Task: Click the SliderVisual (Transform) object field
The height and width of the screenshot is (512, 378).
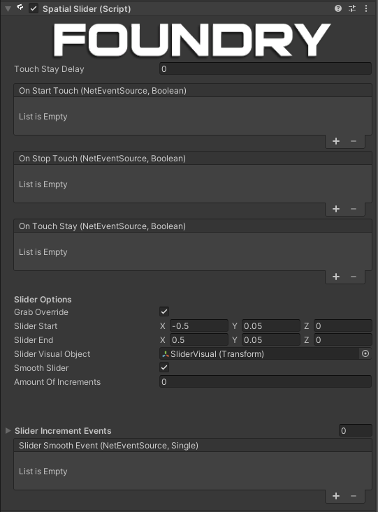Action: 259,353
